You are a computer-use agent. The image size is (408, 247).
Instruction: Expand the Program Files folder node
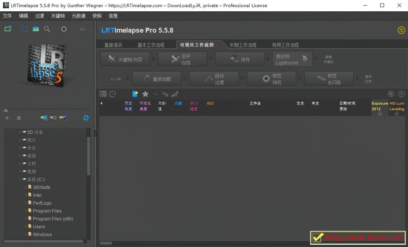coord(26,211)
